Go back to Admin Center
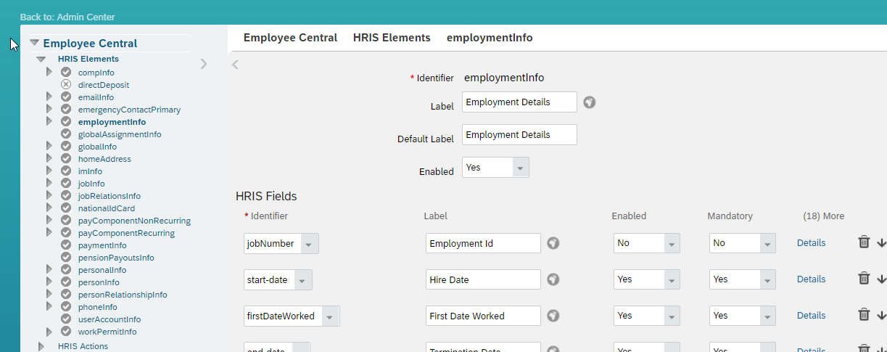The height and width of the screenshot is (352, 887). (x=67, y=17)
